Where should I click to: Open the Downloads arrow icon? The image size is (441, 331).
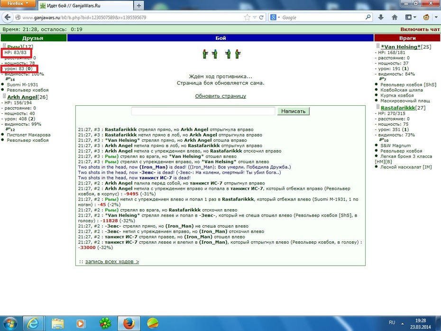point(381,18)
